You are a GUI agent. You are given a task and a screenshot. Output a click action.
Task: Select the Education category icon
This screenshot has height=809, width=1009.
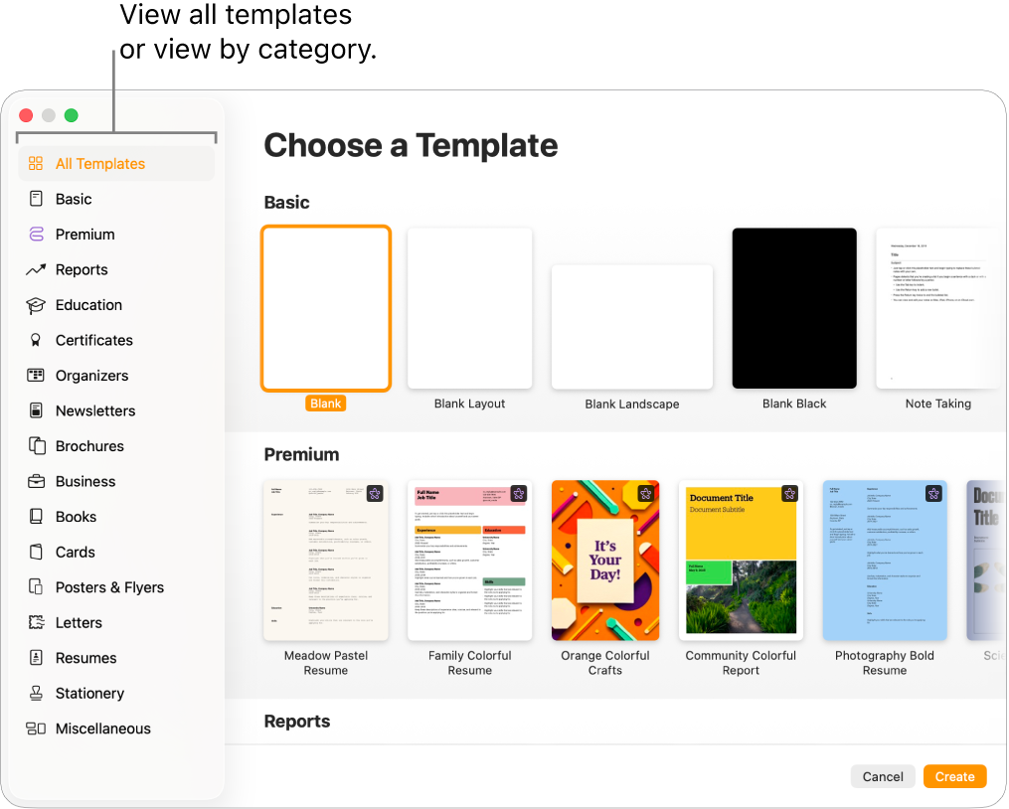click(33, 305)
